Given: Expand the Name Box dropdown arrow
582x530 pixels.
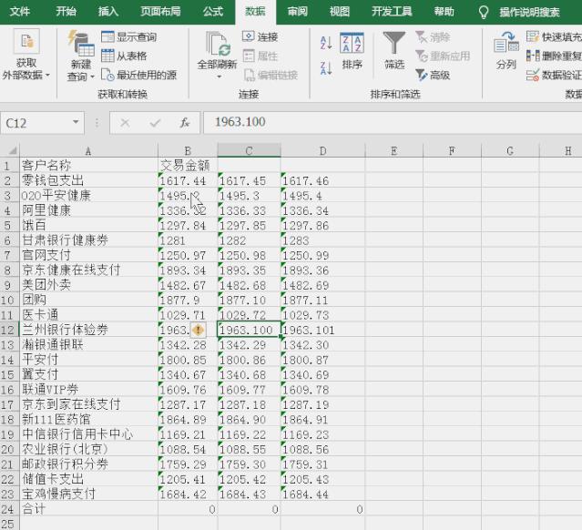Looking at the screenshot, I should (76, 123).
